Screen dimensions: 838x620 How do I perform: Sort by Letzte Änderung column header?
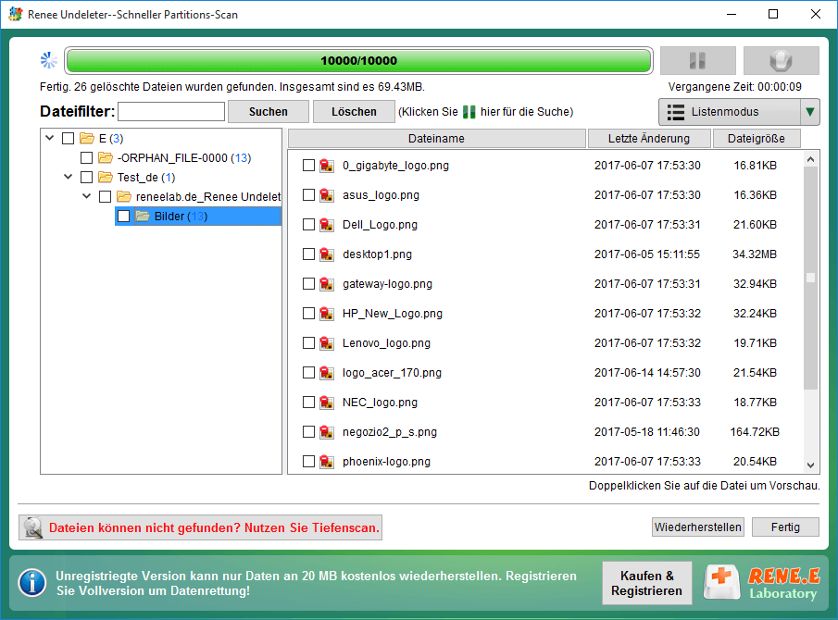pos(649,138)
